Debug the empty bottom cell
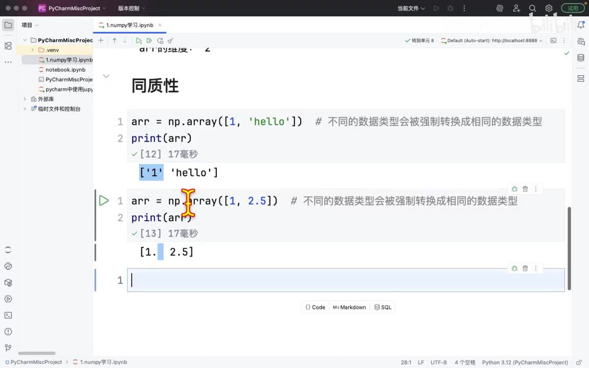This screenshot has height=368, width=589. [515, 268]
